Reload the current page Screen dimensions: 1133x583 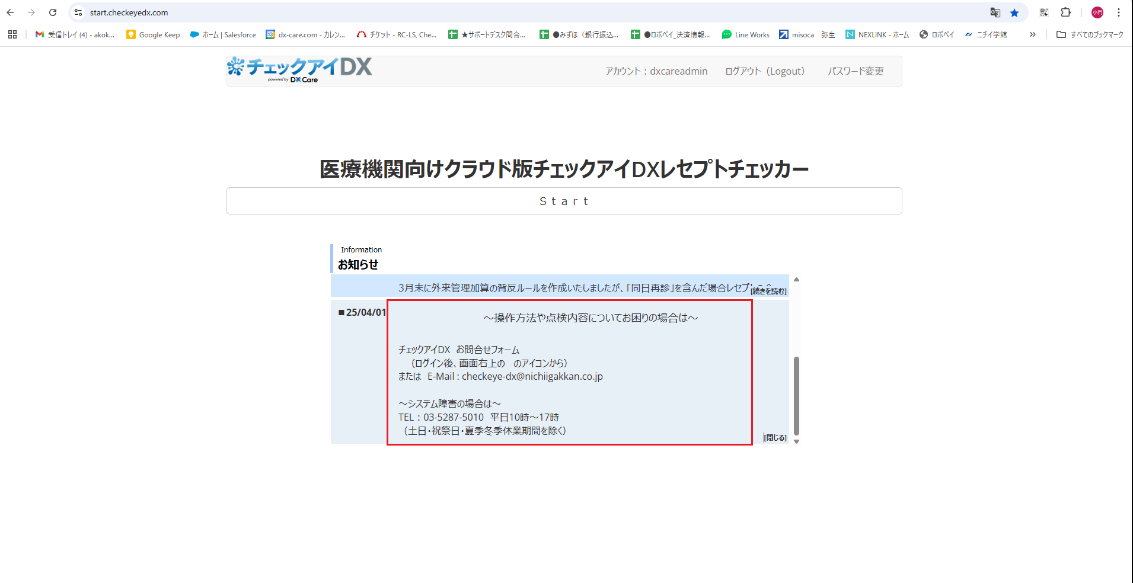pyautogui.click(x=53, y=12)
